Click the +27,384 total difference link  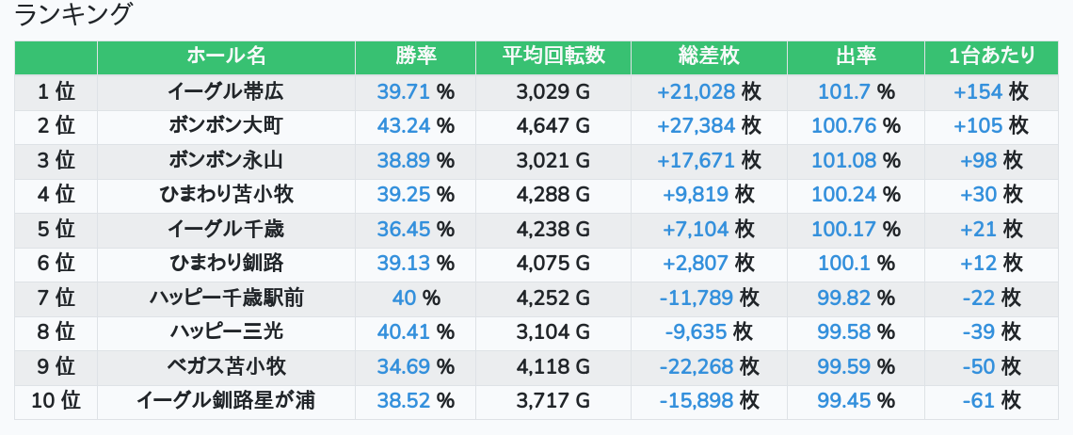point(696,125)
